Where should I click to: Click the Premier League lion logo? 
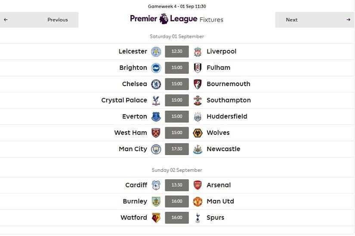point(164,19)
